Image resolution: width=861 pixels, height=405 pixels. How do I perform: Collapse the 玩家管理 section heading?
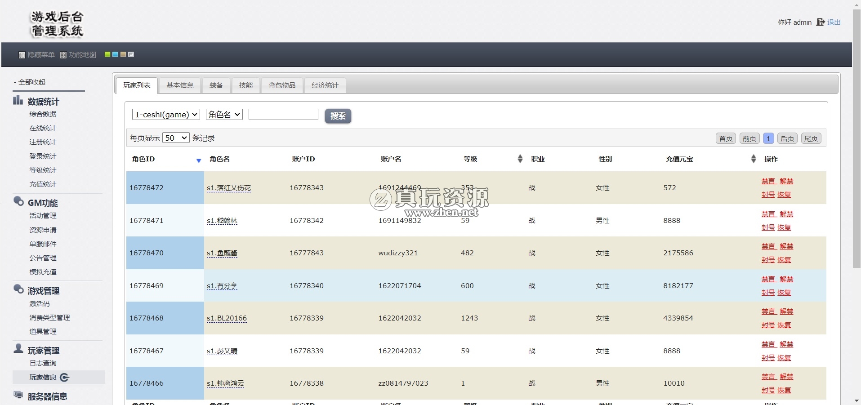tap(43, 351)
